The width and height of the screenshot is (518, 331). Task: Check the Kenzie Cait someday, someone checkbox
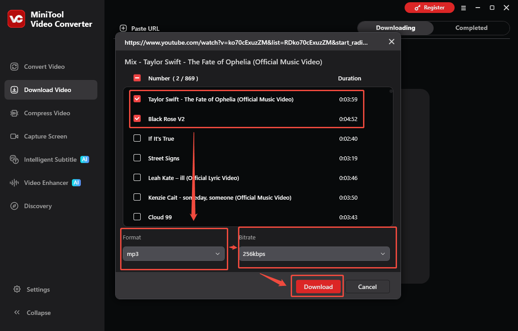coord(137,197)
